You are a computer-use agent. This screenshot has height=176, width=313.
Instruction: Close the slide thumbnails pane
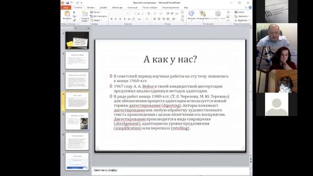pos(89,28)
